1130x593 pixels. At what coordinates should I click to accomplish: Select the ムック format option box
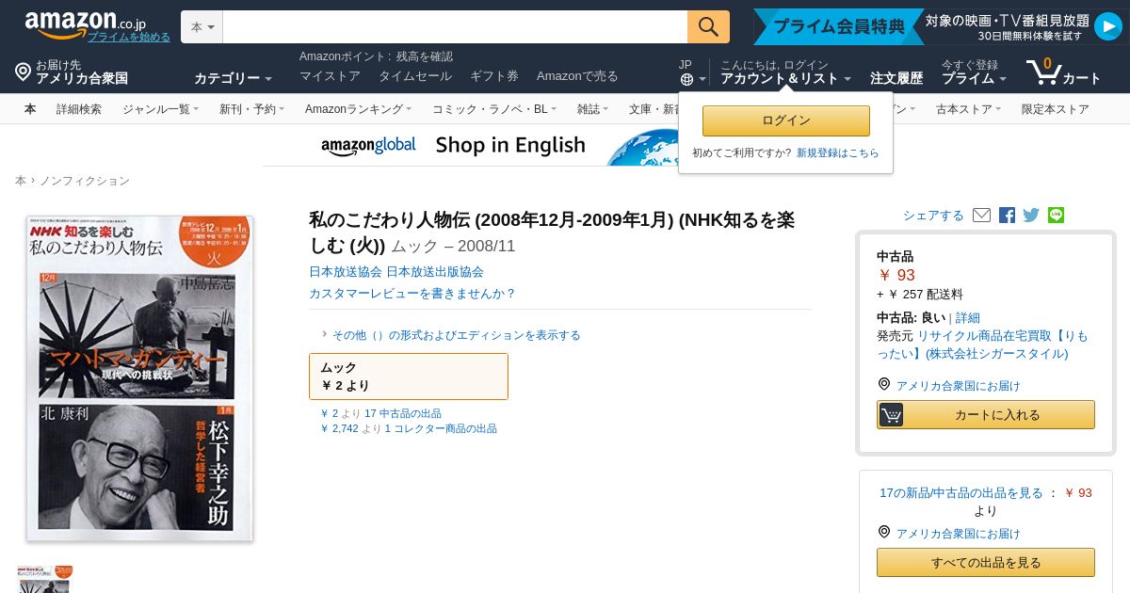[409, 377]
